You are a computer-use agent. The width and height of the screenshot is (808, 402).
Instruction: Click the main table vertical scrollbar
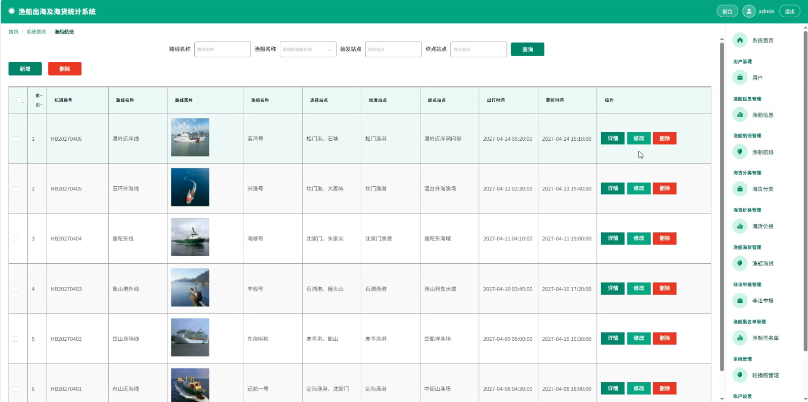click(722, 207)
